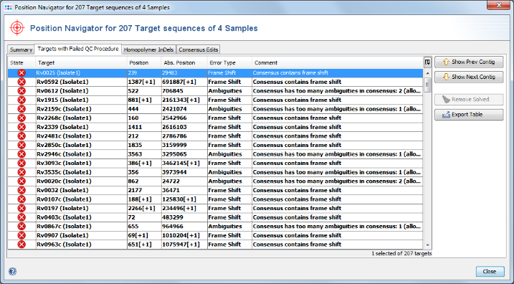Viewport: 514px width, 284px height.
Task: Click the Close button at bottom right
Action: point(490,272)
